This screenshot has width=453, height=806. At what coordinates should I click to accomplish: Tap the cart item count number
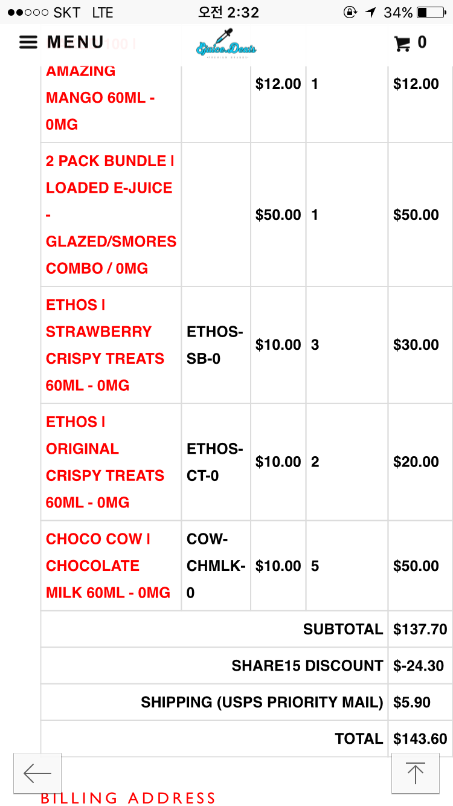coord(422,42)
